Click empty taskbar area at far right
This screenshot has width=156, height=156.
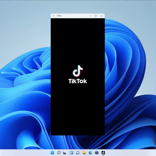pyautogui.click(x=134, y=153)
